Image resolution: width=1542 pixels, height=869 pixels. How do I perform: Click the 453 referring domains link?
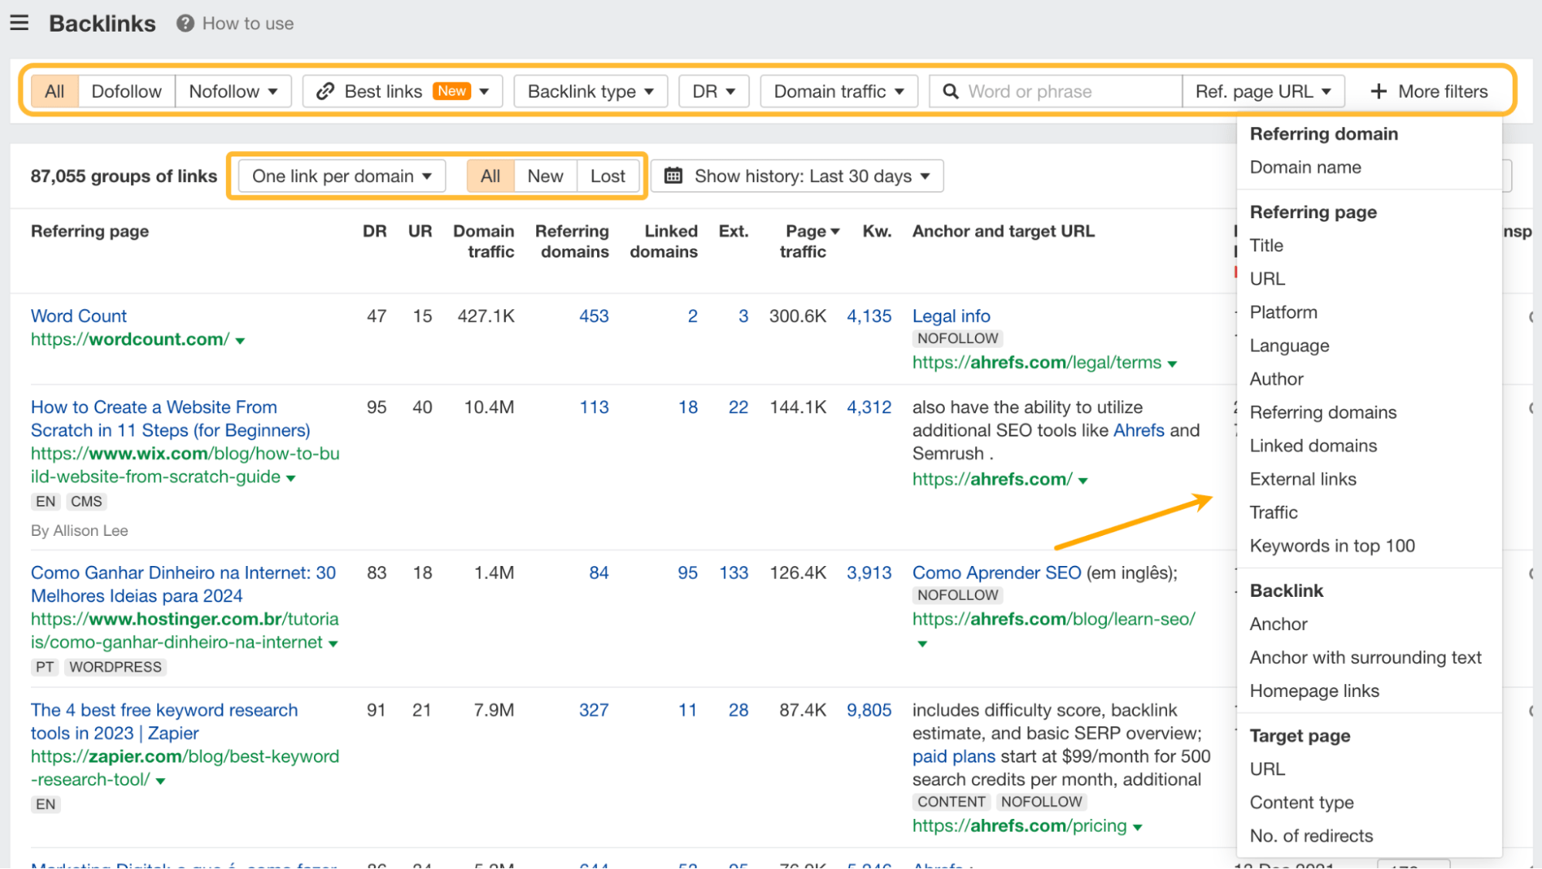click(x=593, y=316)
